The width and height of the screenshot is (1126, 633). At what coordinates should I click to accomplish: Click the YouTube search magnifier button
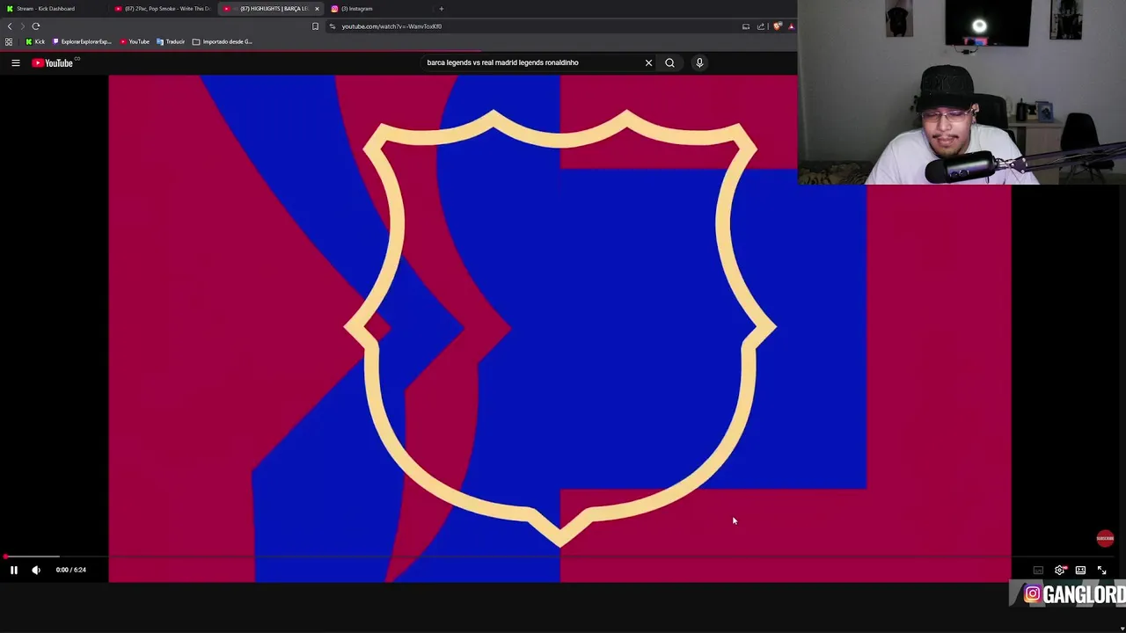pyautogui.click(x=669, y=62)
